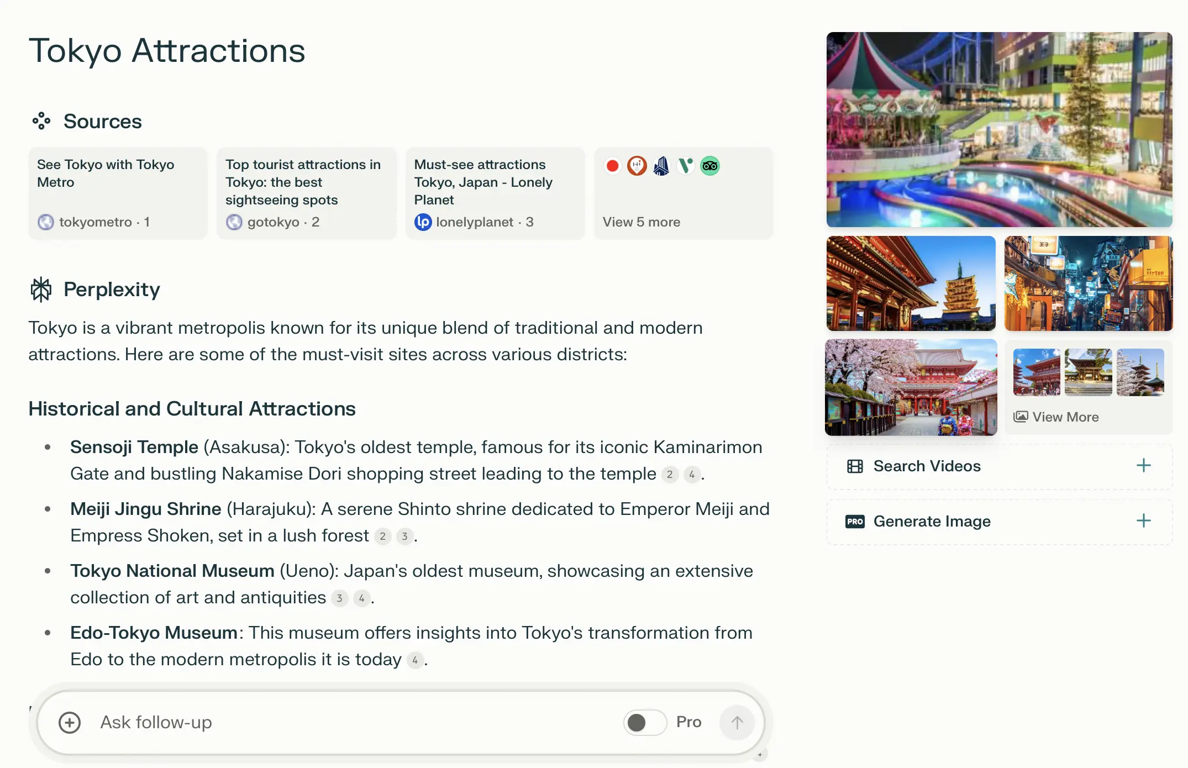Image resolution: width=1188 pixels, height=768 pixels.
Task: Click the Search Videos film icon
Action: (854, 466)
